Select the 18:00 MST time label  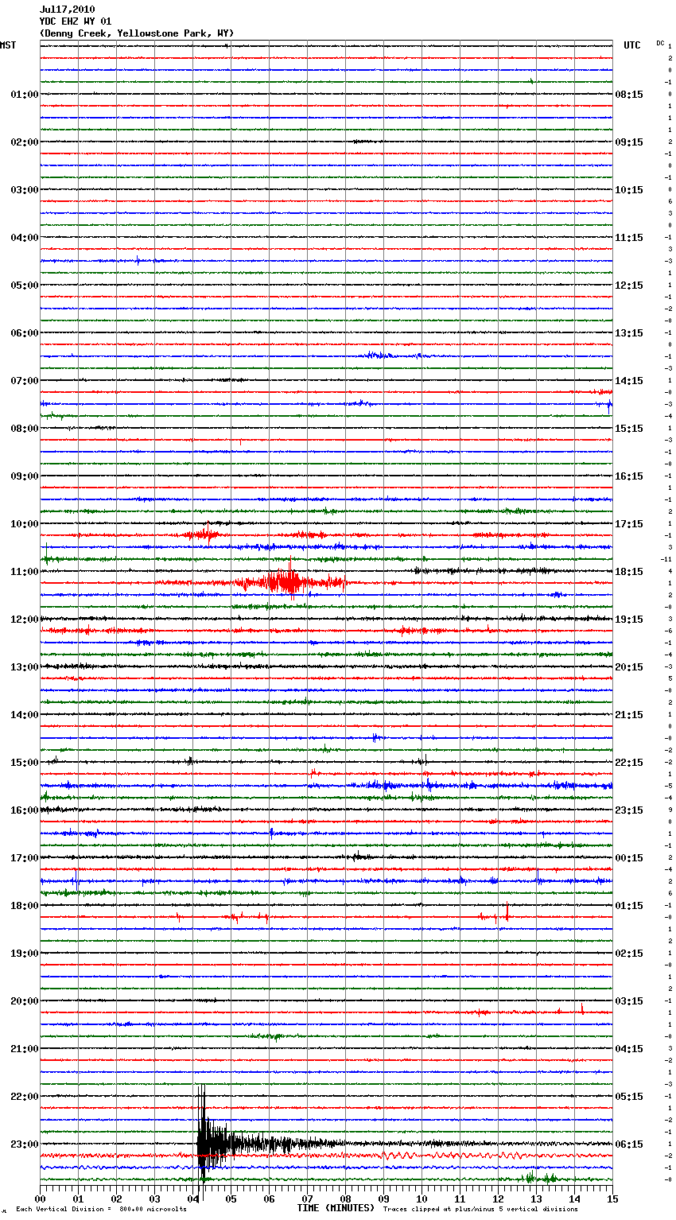pos(25,906)
